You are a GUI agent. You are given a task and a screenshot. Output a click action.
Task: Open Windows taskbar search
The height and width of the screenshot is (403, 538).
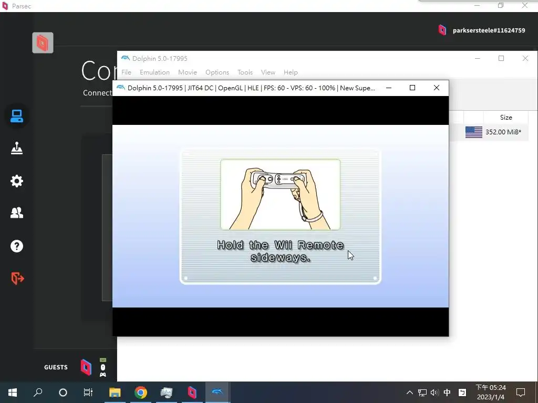tap(38, 393)
